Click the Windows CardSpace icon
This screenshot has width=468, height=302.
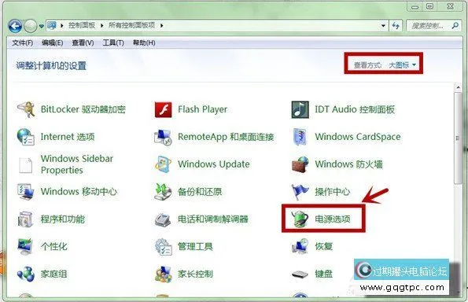pyautogui.click(x=300, y=137)
